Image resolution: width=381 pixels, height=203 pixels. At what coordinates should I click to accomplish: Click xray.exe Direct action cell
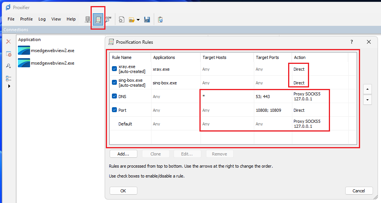pyautogui.click(x=299, y=69)
